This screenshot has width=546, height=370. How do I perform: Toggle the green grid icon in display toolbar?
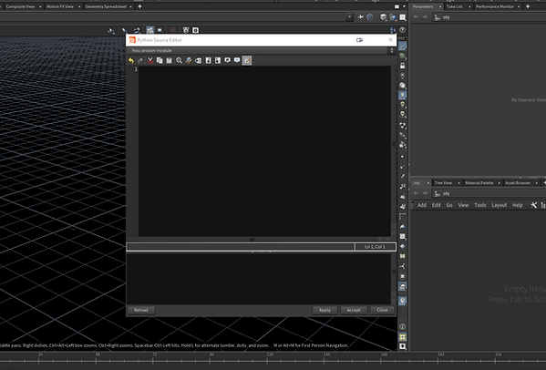[x=403, y=256]
